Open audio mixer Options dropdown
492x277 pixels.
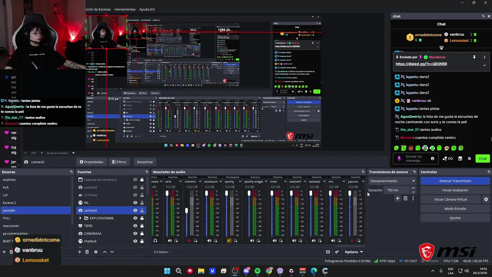point(354,252)
